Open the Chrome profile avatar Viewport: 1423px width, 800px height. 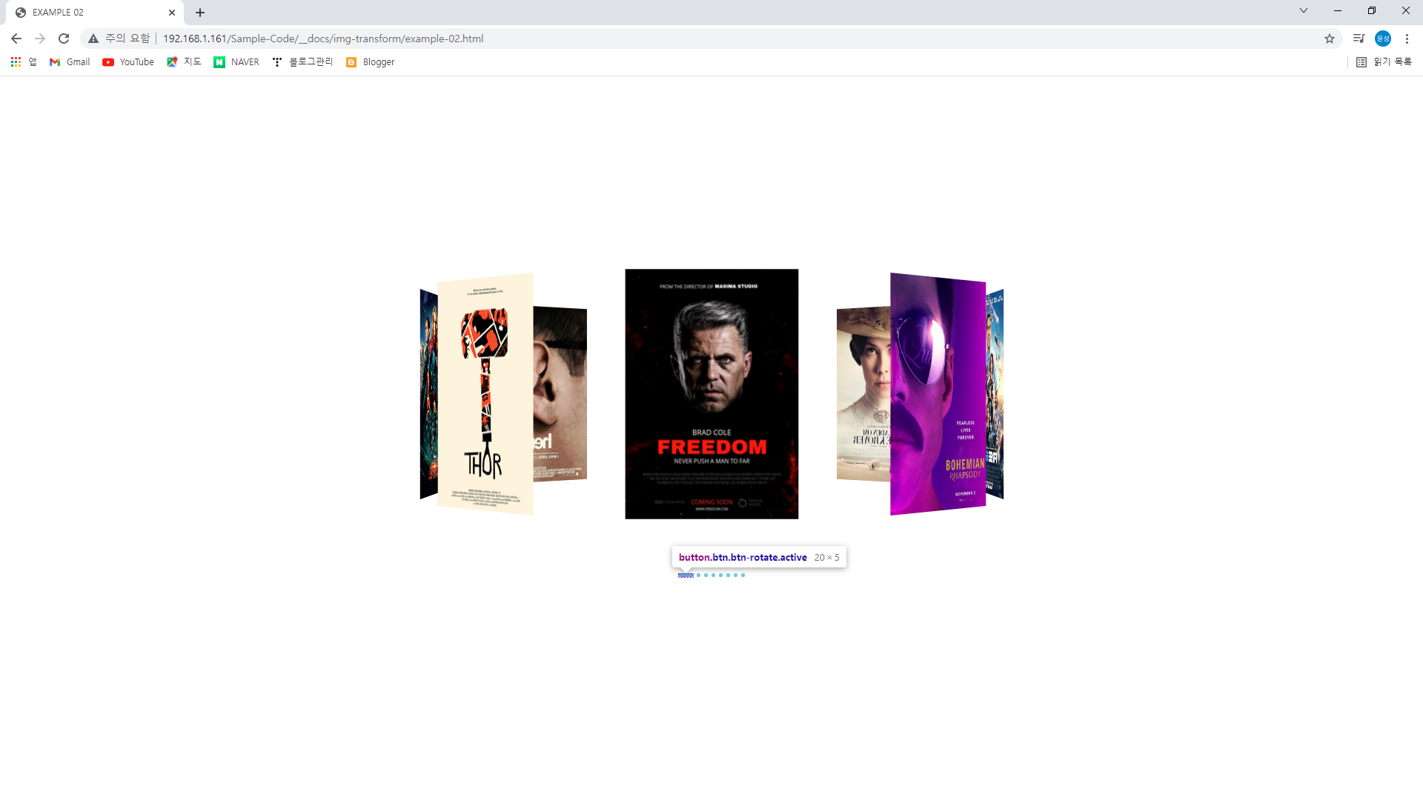click(1382, 39)
